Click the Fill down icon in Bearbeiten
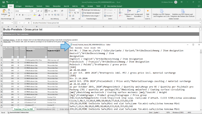Screen dimensions: 202x114 120,13
